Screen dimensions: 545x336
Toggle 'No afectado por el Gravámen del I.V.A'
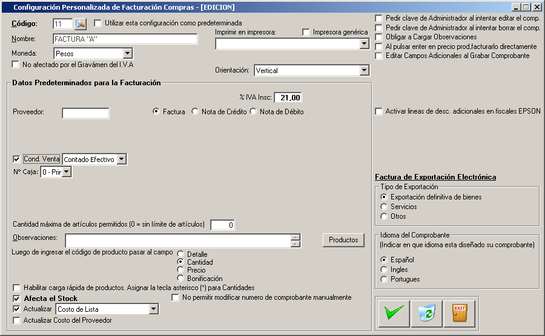(15, 65)
